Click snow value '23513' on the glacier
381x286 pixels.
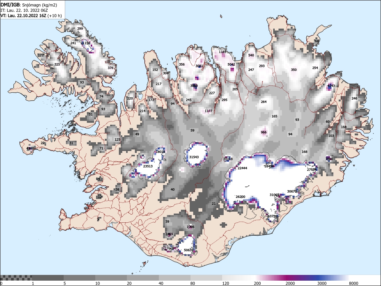[148, 166]
